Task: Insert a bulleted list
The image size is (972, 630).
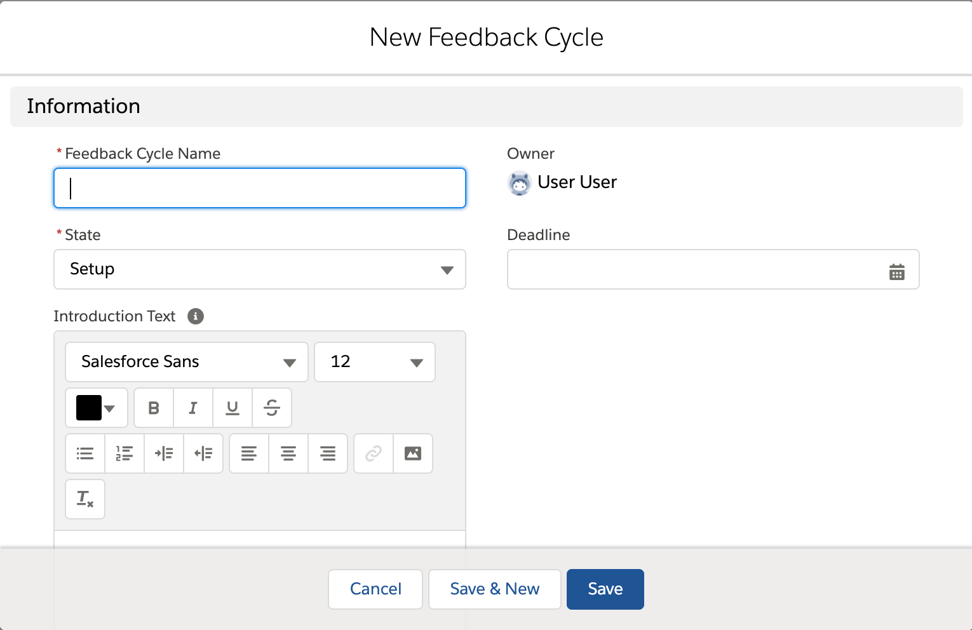Action: (85, 453)
